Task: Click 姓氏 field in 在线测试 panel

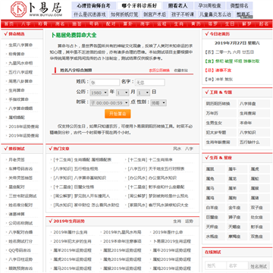Action: pos(215,265)
